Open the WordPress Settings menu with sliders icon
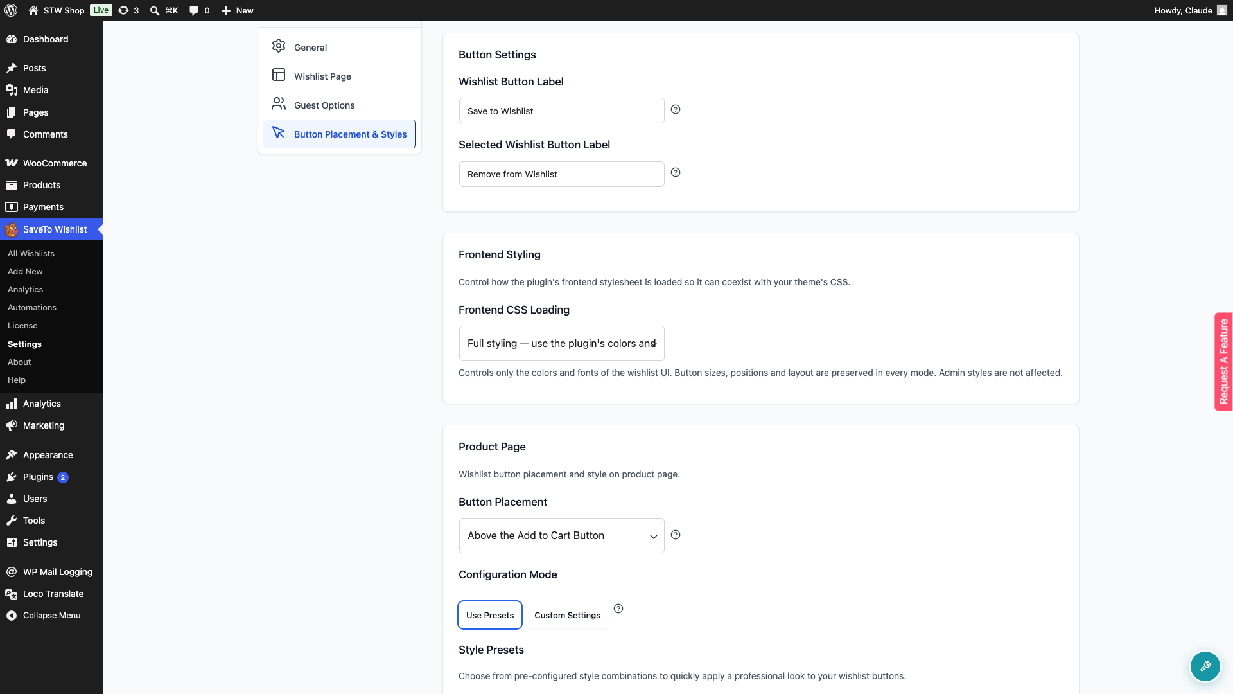The image size is (1233, 694). [51, 542]
